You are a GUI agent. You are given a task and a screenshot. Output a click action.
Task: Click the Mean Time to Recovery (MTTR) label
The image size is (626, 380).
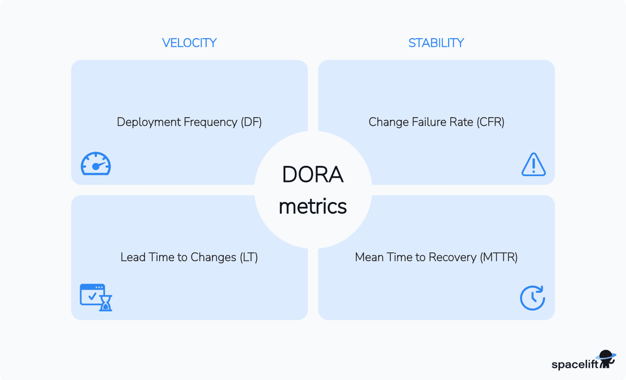[436, 257]
